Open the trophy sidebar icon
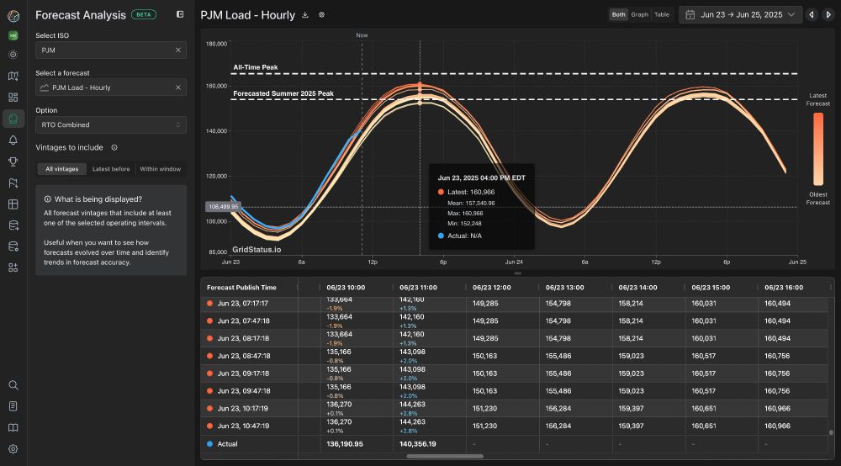 pos(13,162)
